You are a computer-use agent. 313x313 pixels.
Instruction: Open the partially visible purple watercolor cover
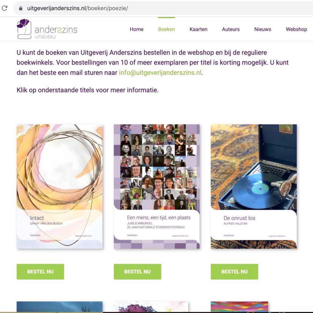pyautogui.click(x=151, y=307)
